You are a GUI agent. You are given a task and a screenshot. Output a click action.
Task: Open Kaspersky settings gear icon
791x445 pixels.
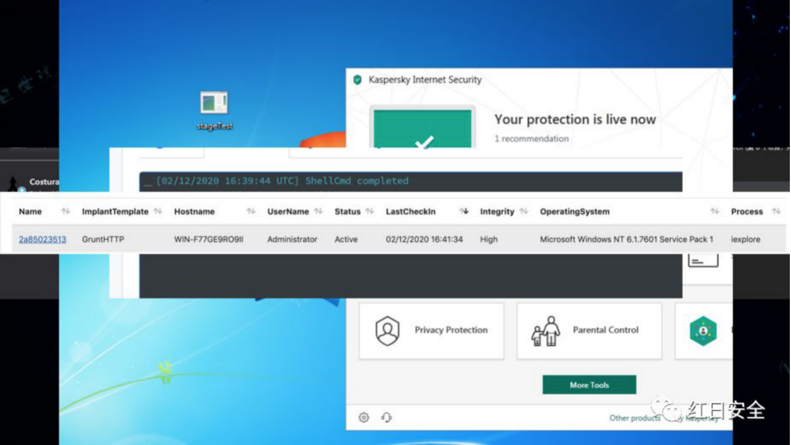pos(364,417)
